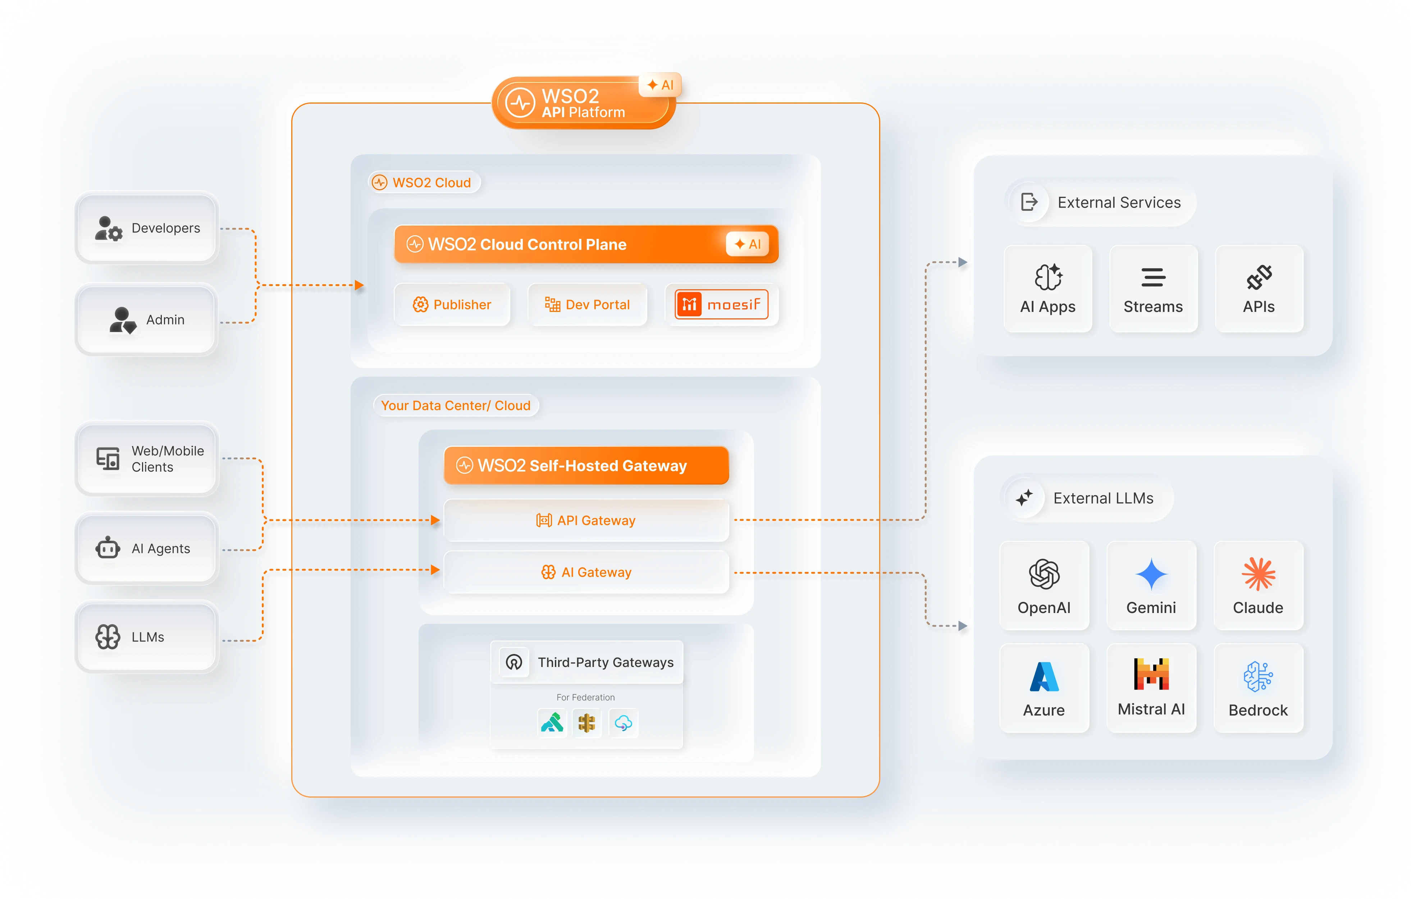Click the gold AWS API Gateway logo

[586, 723]
